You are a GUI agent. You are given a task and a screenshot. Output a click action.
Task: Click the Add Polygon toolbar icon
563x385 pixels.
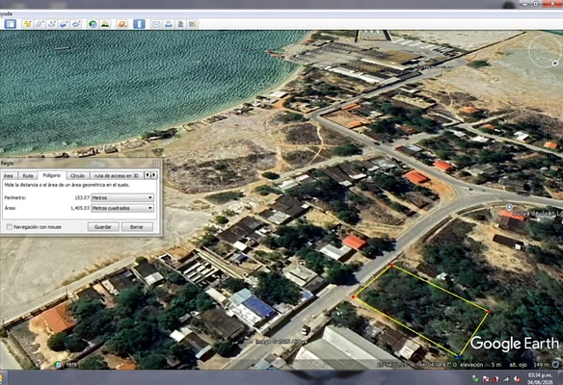click(40, 24)
